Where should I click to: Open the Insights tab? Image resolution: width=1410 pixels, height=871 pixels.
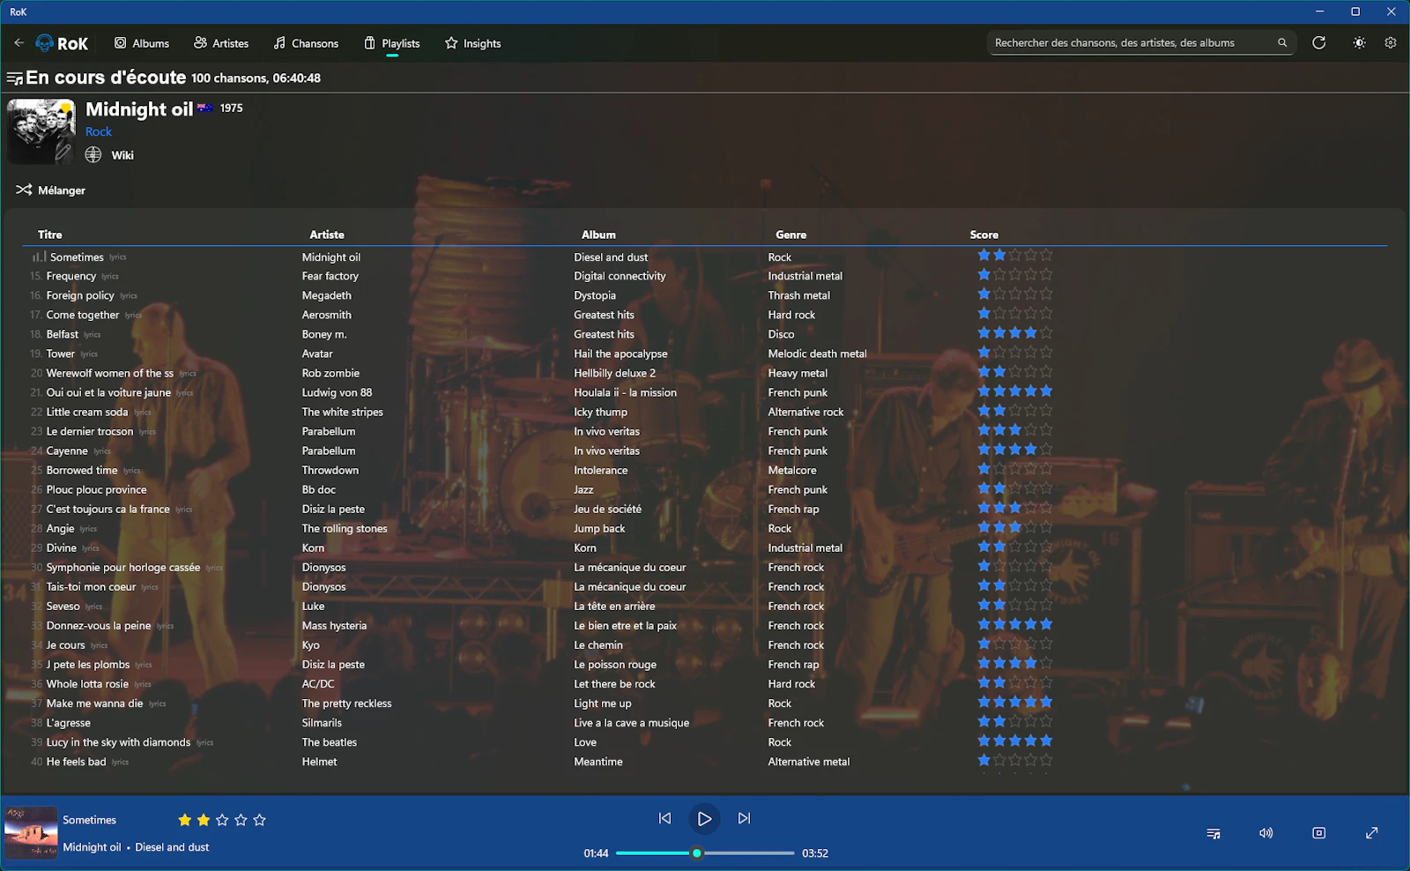(x=473, y=43)
